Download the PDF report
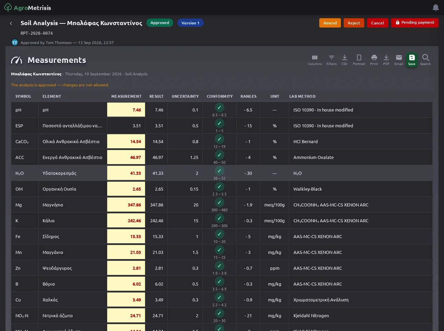The image size is (444, 331). coord(386,60)
